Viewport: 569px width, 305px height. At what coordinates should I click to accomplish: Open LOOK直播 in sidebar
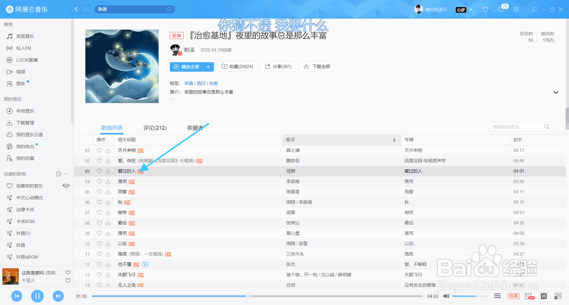pyautogui.click(x=27, y=60)
